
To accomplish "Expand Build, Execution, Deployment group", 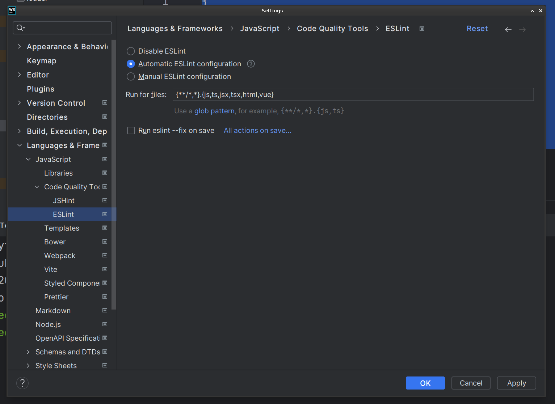I will tap(20, 131).
